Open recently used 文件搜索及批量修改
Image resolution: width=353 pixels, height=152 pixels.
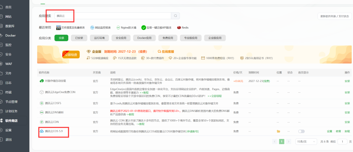coord(70,27)
